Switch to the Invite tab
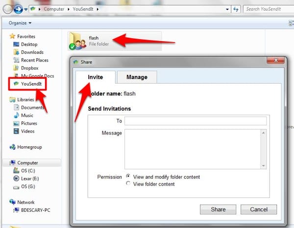The width and height of the screenshot is (294, 228). [x=96, y=77]
